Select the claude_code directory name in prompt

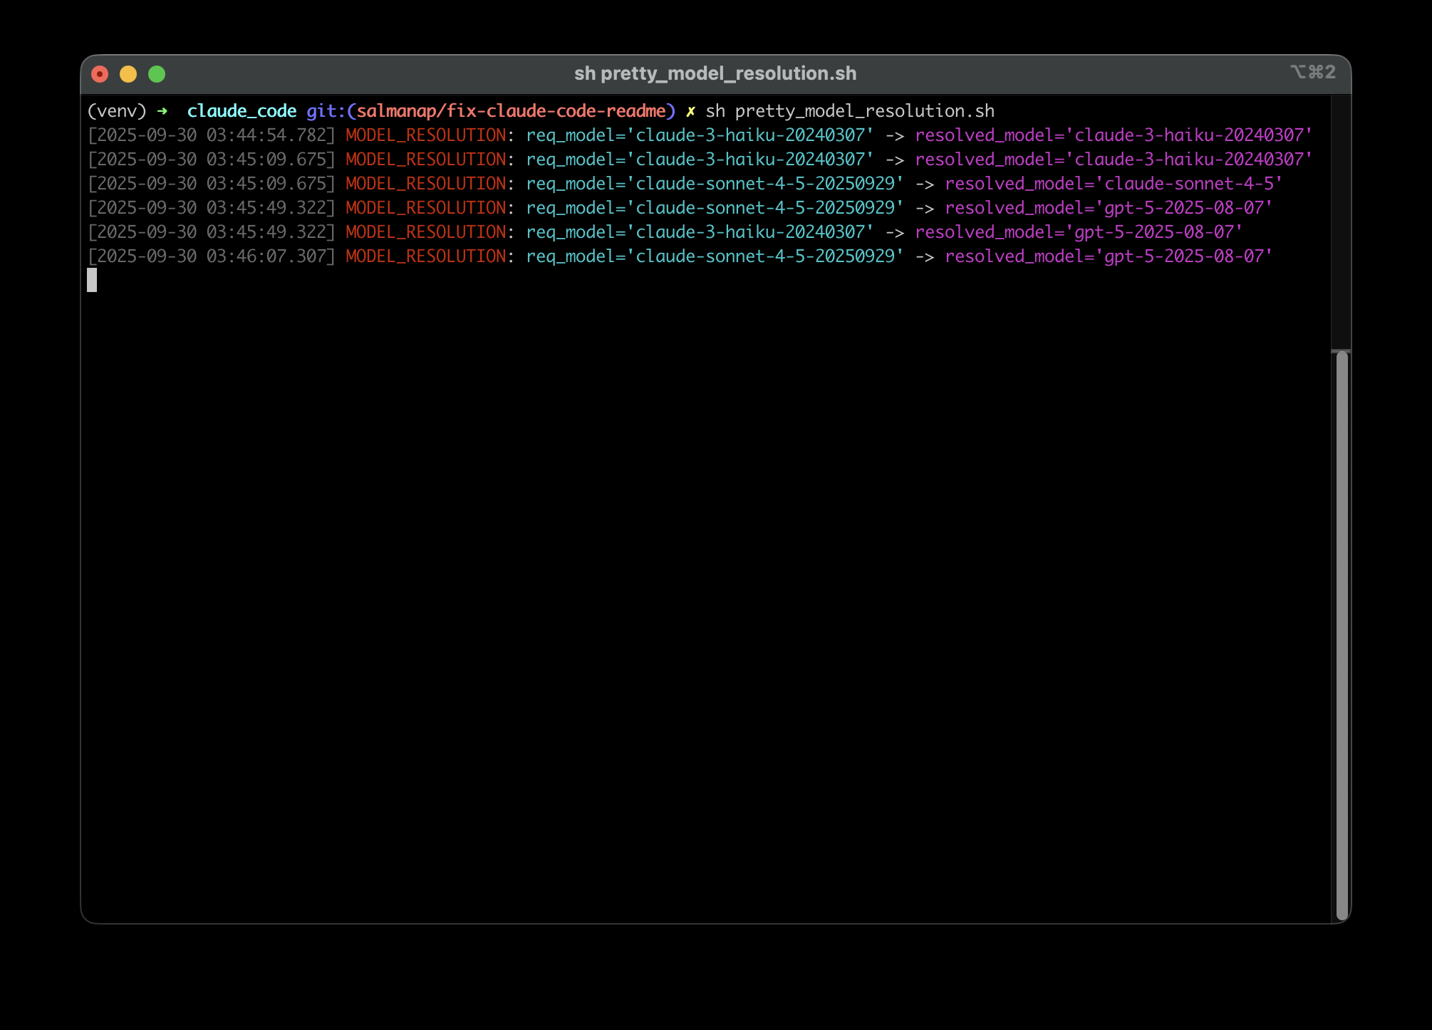[x=242, y=110]
